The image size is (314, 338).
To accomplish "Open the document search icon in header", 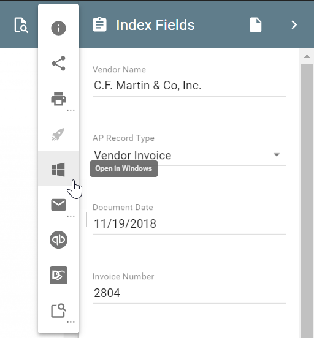I will tap(21, 26).
